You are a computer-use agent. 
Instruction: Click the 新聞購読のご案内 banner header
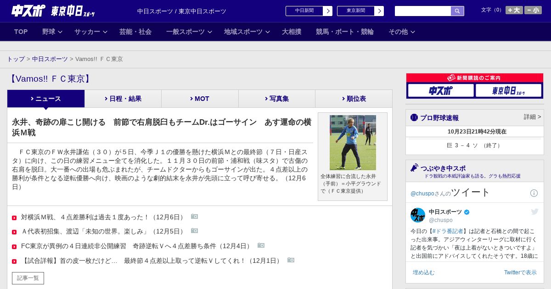pyautogui.click(x=475, y=78)
